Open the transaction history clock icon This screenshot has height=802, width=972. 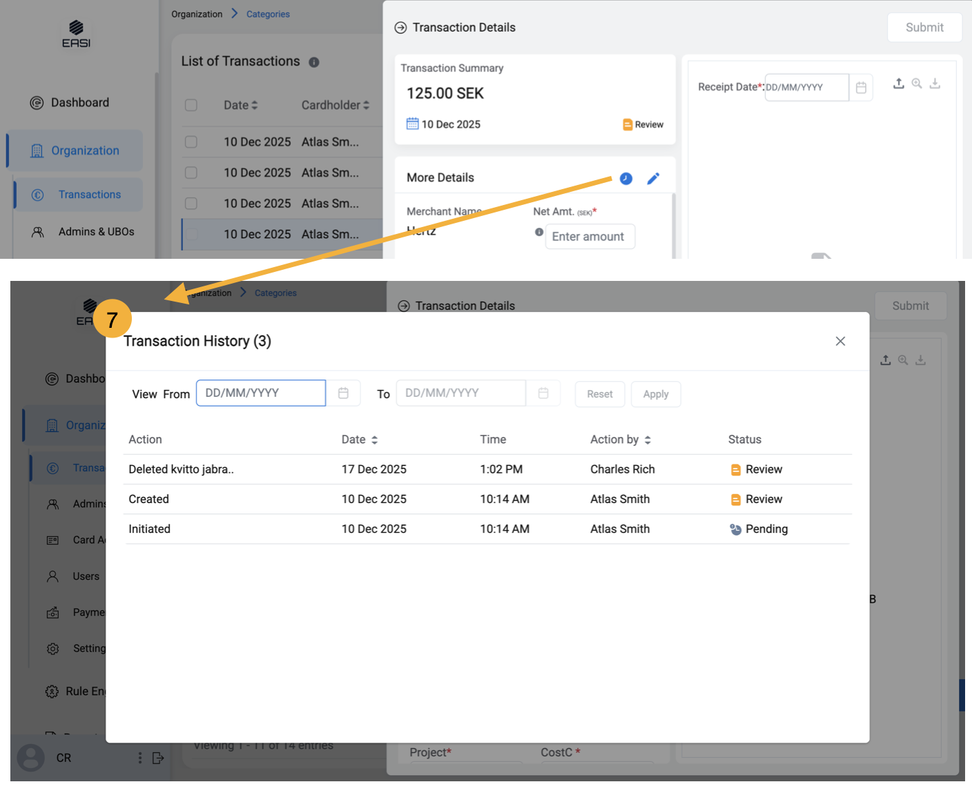(x=625, y=179)
